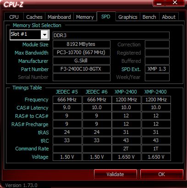This screenshot has width=187, height=188.
Task: Click the Max Bandwidth PC3-10700 field
Action: [82, 52]
